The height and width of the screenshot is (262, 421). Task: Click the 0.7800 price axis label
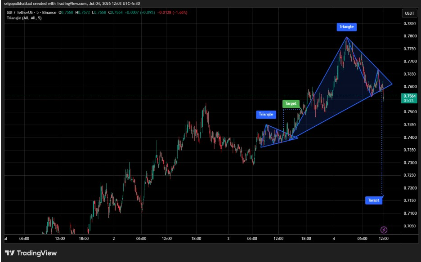coord(410,36)
